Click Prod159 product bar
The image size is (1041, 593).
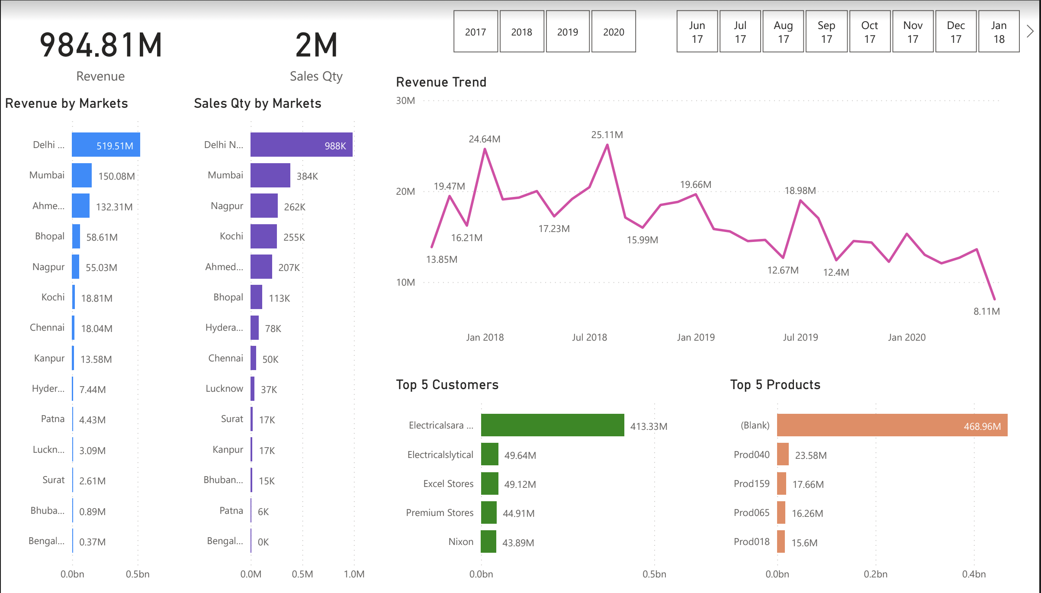pyautogui.click(x=781, y=483)
